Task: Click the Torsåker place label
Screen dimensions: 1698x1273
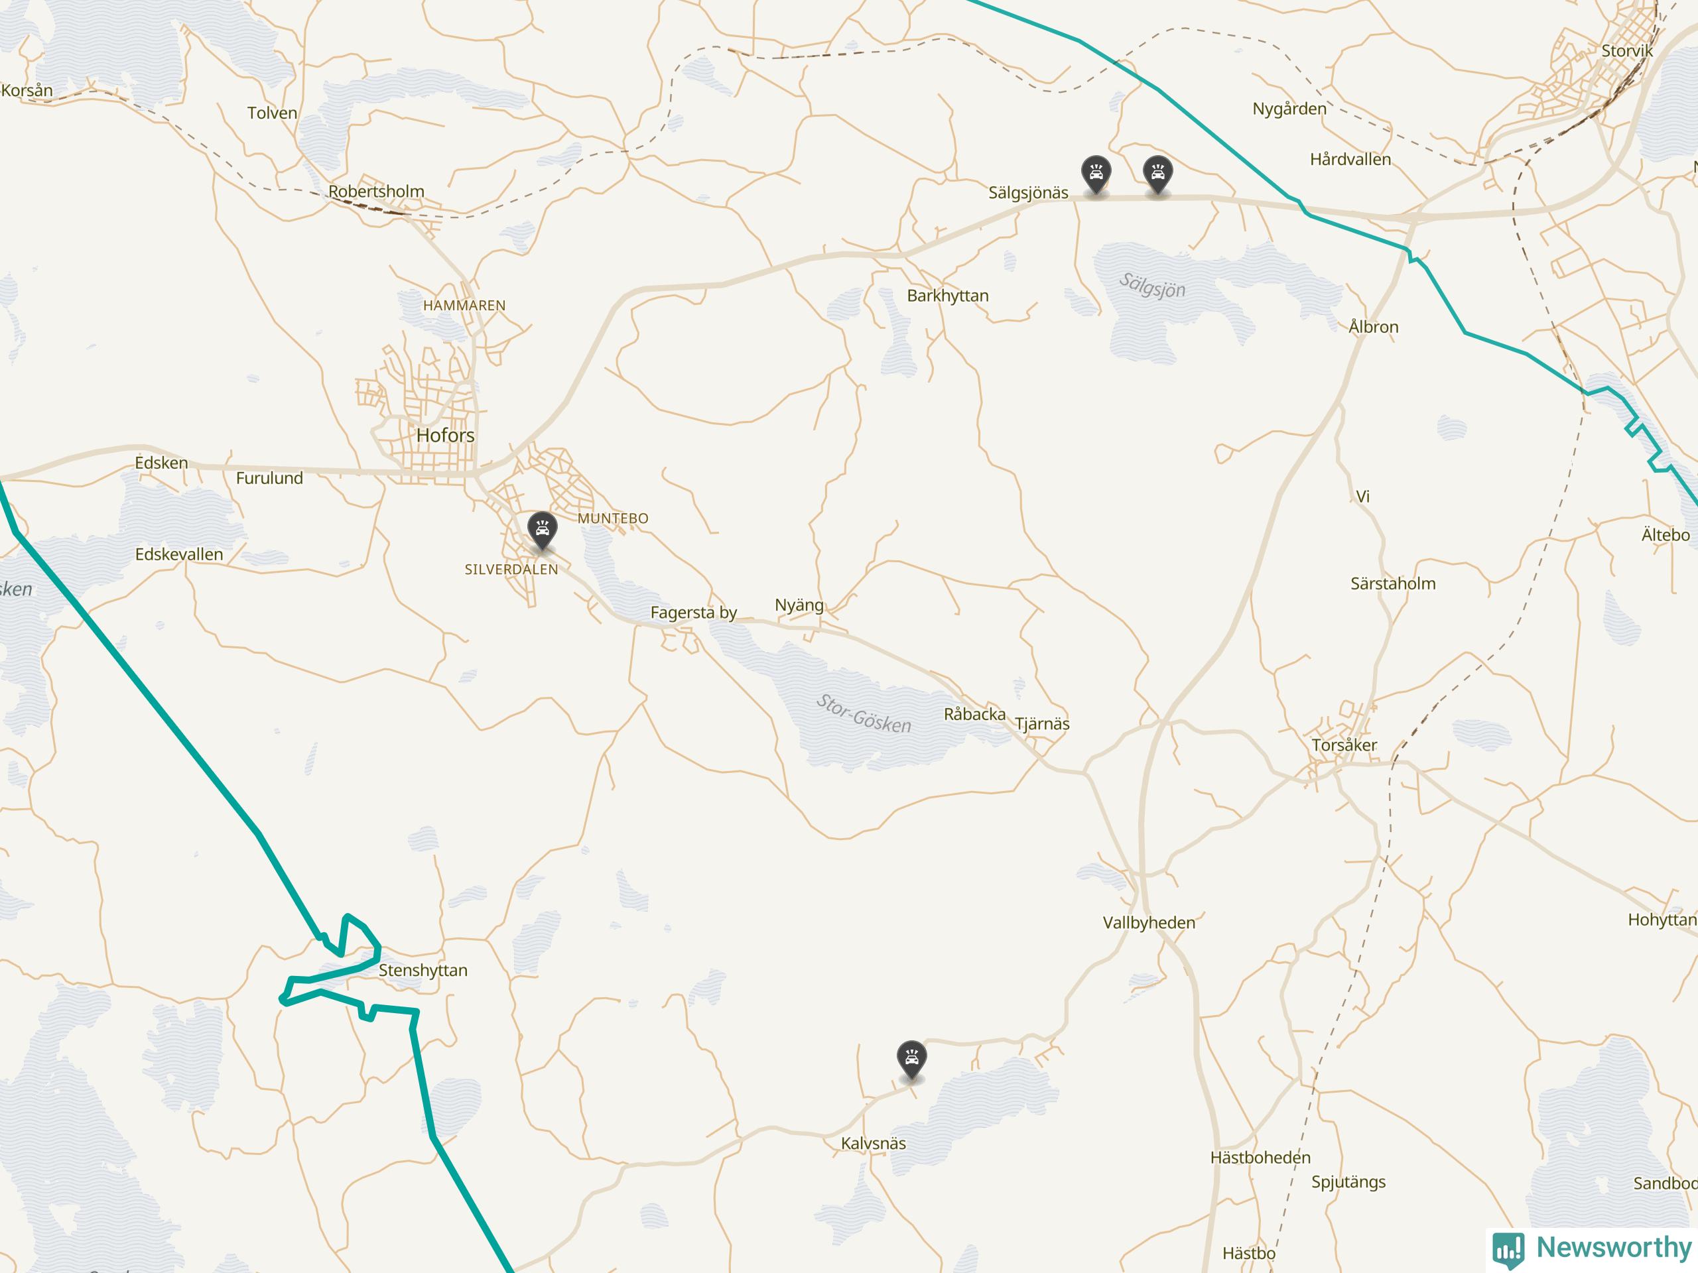Action: pos(1344,745)
